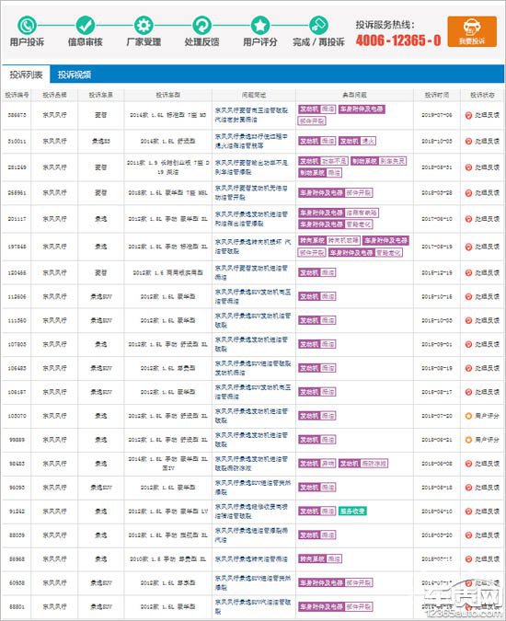Image resolution: width=506 pixels, height=621 pixels.
Task: Click the orange 用户评分 icon for complaint 103070
Action: [468, 416]
